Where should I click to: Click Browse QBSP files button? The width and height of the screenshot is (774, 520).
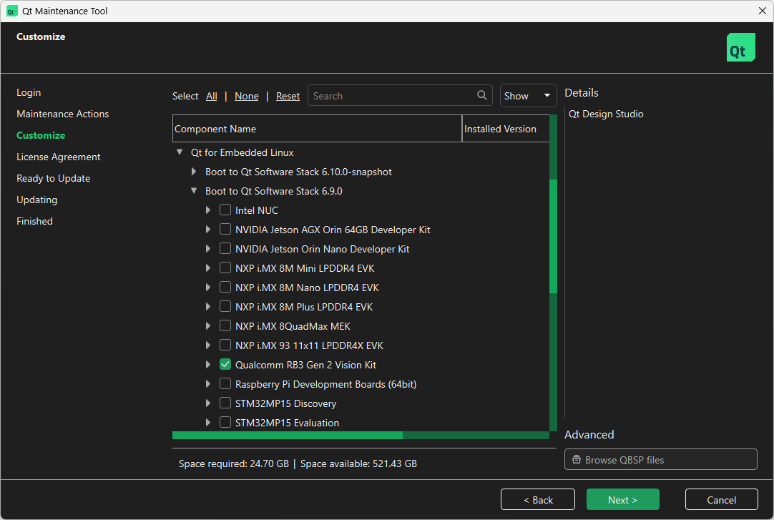point(660,460)
